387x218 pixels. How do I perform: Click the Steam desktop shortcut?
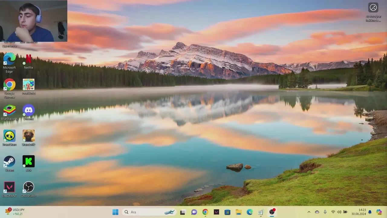click(9, 162)
